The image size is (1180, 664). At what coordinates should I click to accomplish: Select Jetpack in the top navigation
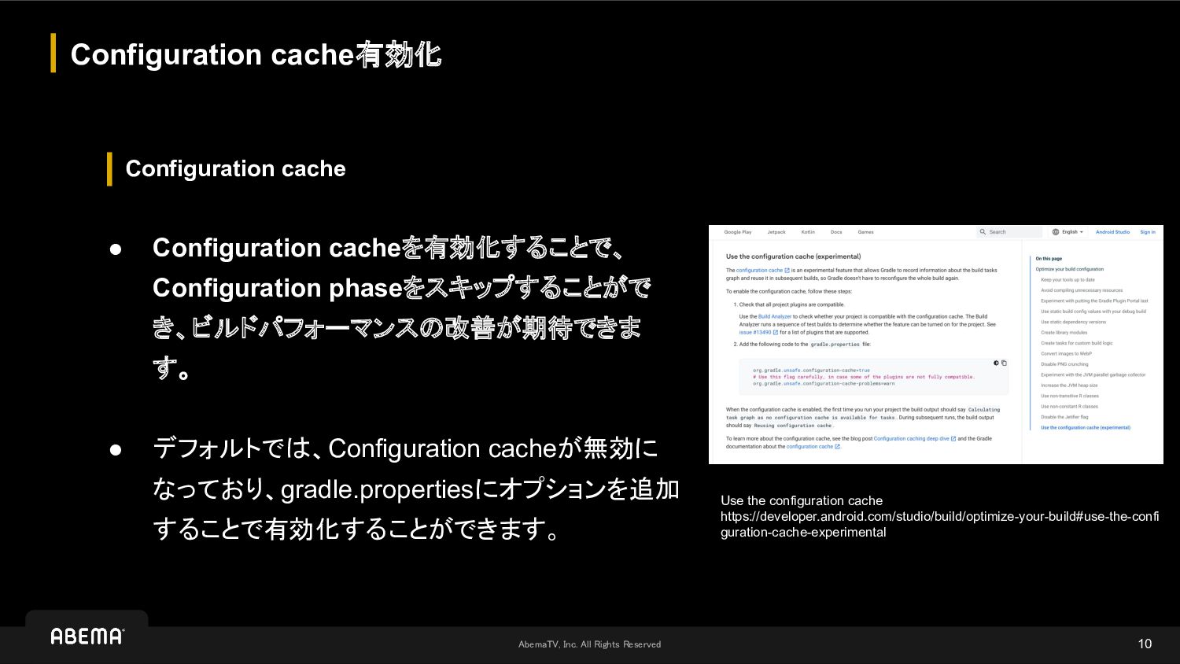(776, 232)
